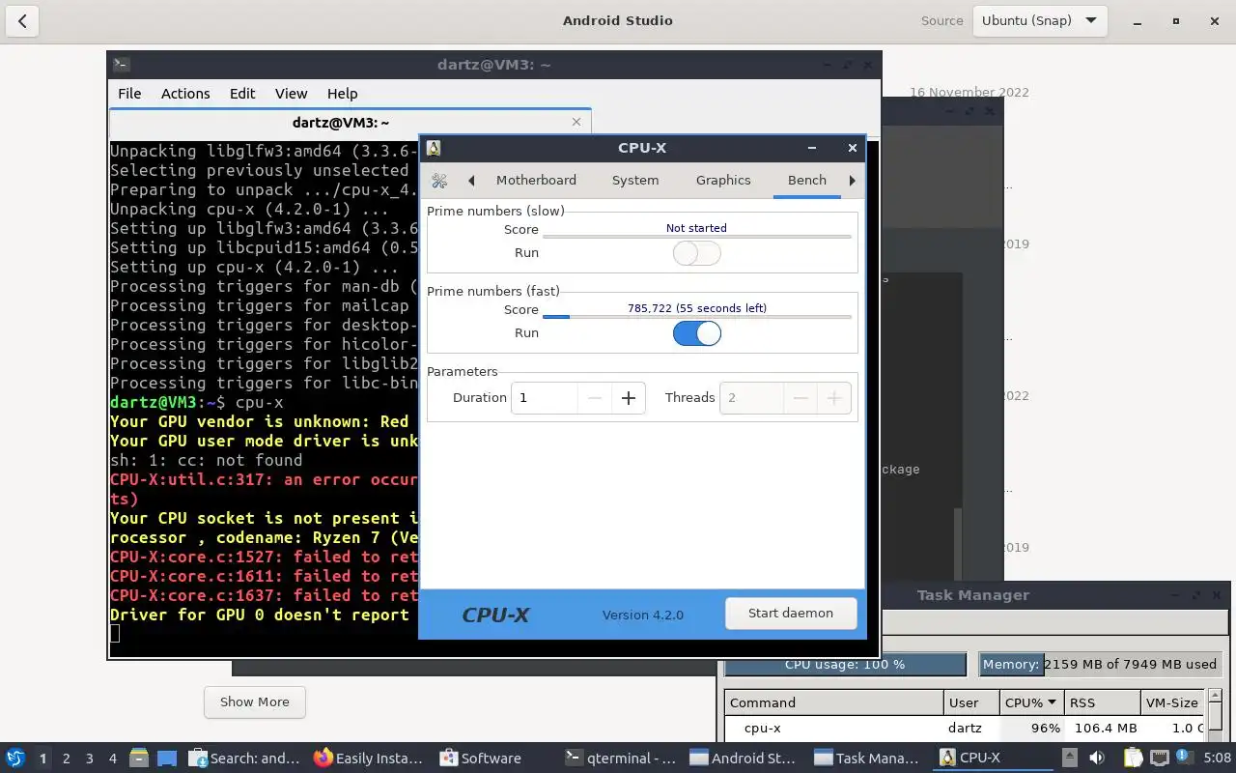1236x773 pixels.
Task: Open Android St... taskbar entry
Action: (744, 759)
